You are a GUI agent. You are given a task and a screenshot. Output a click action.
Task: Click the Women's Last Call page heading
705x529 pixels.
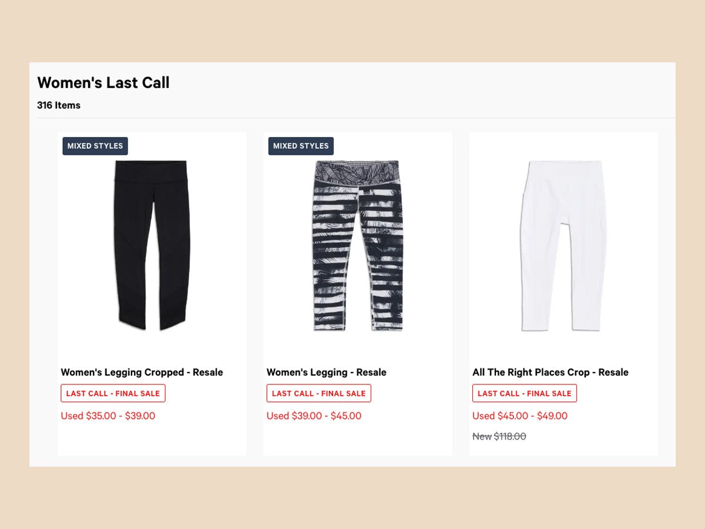(x=103, y=82)
